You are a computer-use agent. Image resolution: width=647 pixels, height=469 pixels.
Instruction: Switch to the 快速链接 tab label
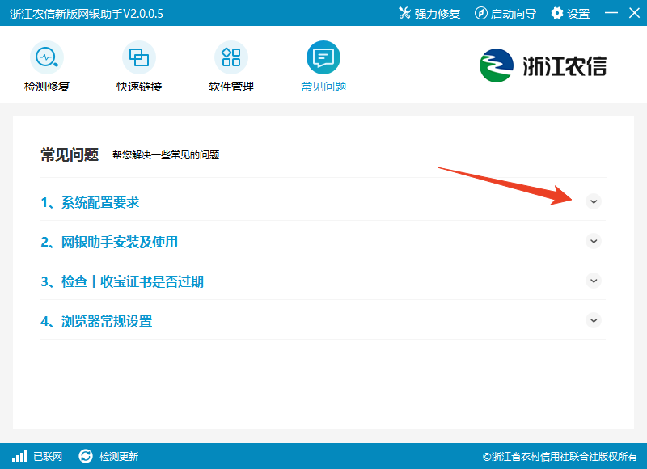point(139,87)
